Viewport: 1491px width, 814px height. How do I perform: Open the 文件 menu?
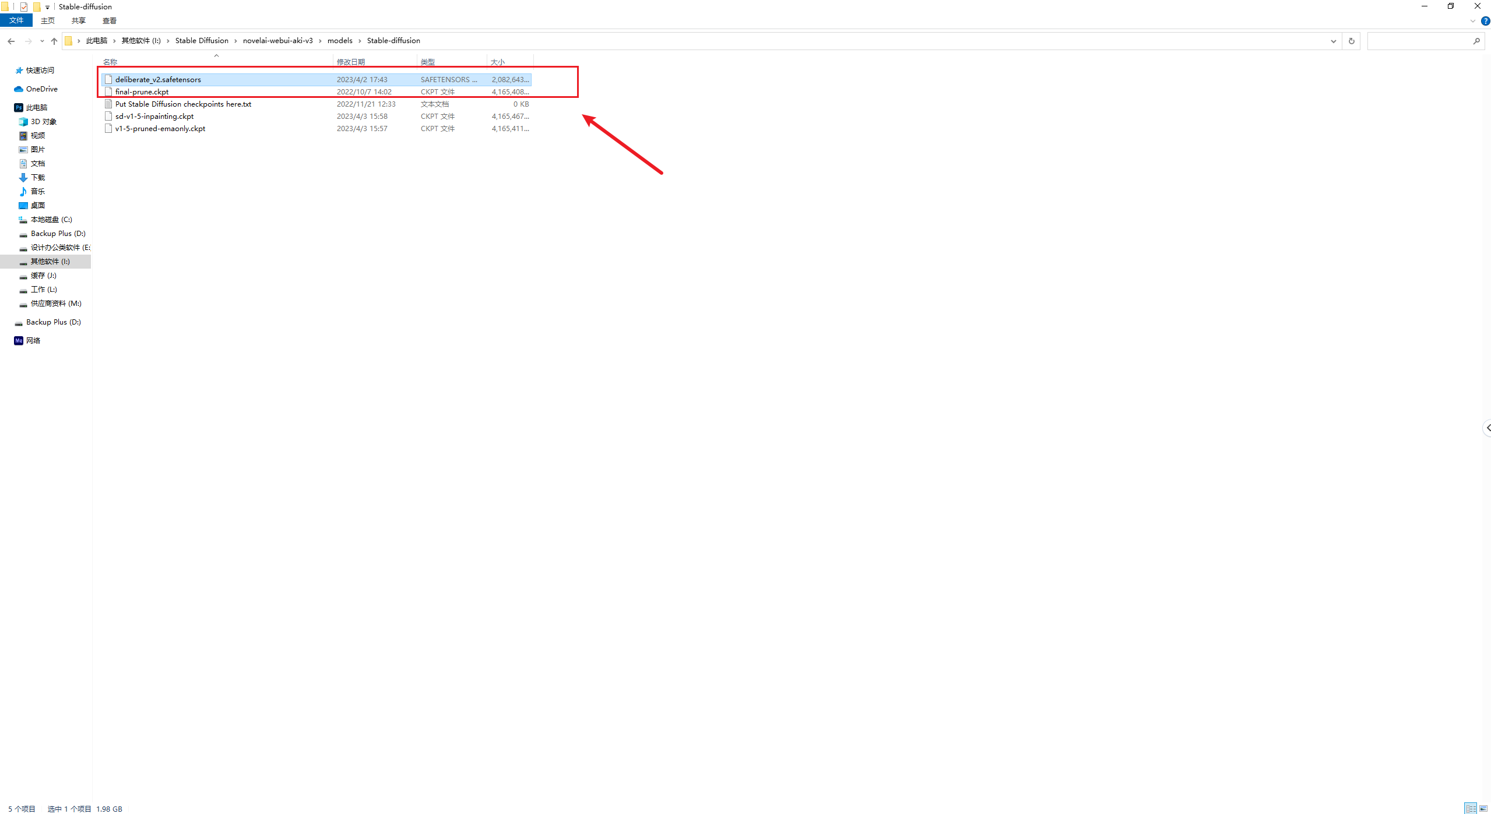click(16, 20)
